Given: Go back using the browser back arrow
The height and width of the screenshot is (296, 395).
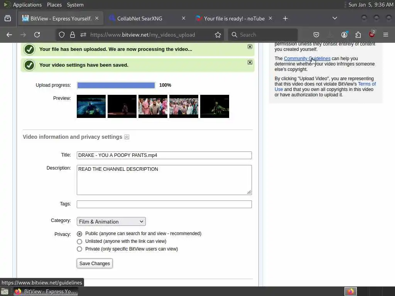Looking at the screenshot, I should pyautogui.click(x=9, y=35).
